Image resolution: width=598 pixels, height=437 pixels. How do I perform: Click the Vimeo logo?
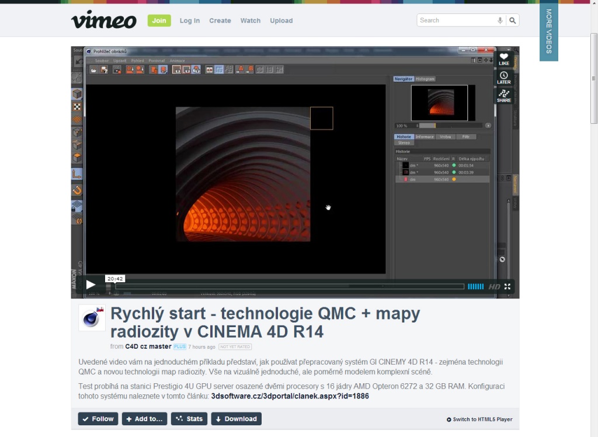pyautogui.click(x=104, y=19)
